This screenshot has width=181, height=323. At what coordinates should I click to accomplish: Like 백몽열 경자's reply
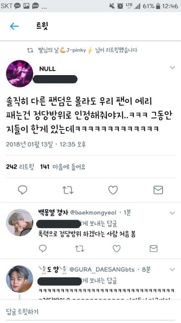coord(117,249)
